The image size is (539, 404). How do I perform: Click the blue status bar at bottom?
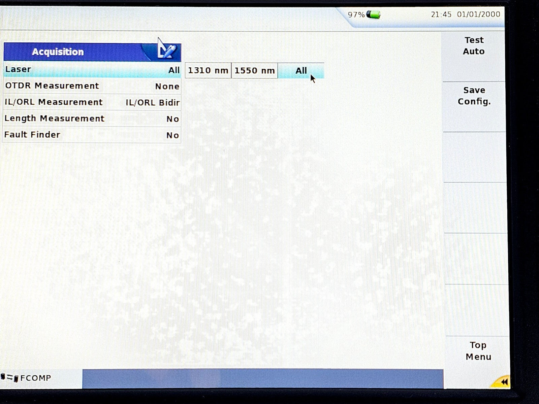point(263,379)
